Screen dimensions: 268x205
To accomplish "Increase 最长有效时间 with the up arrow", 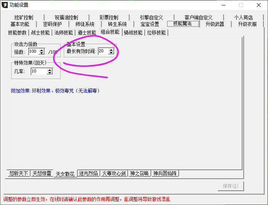I will click(111, 50).
